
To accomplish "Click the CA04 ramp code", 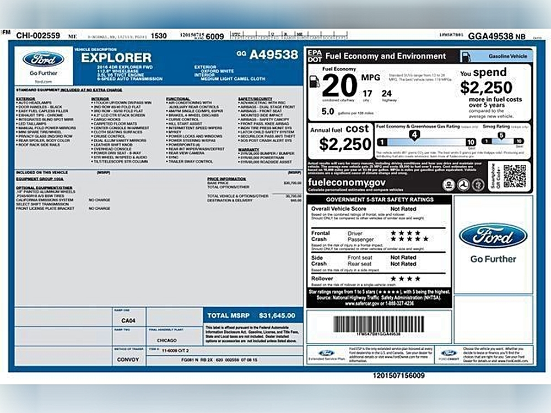I will [128, 320].
